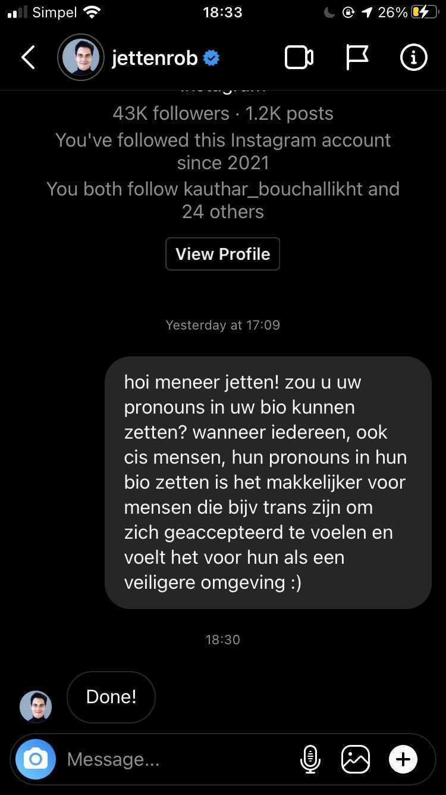This screenshot has height=795, width=446.
Task: Select the Done! reply bubble
Action: tap(111, 697)
